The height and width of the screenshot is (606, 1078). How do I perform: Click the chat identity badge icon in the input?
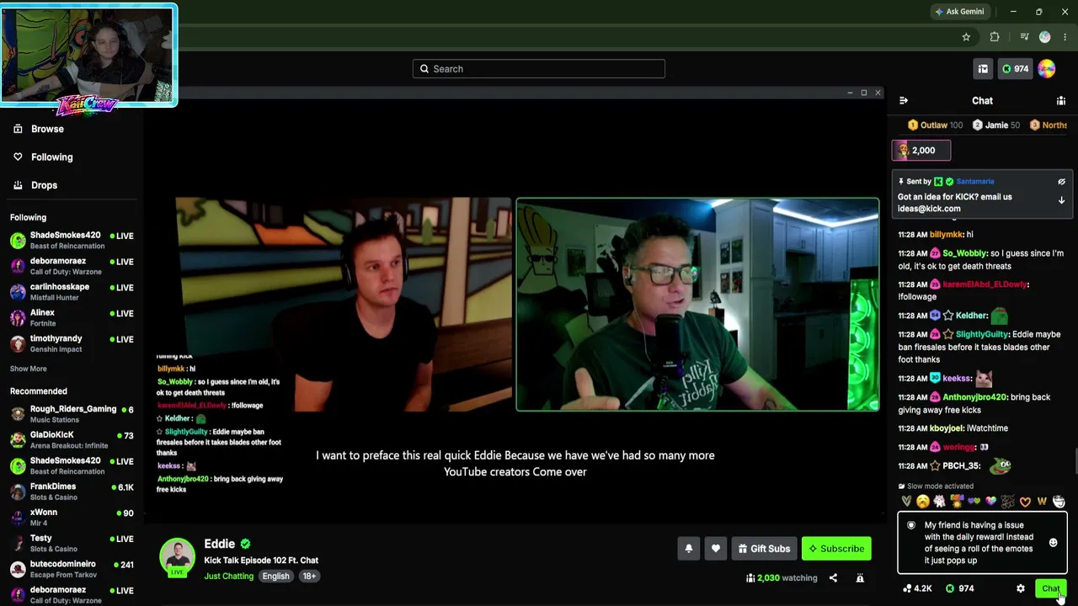[911, 525]
